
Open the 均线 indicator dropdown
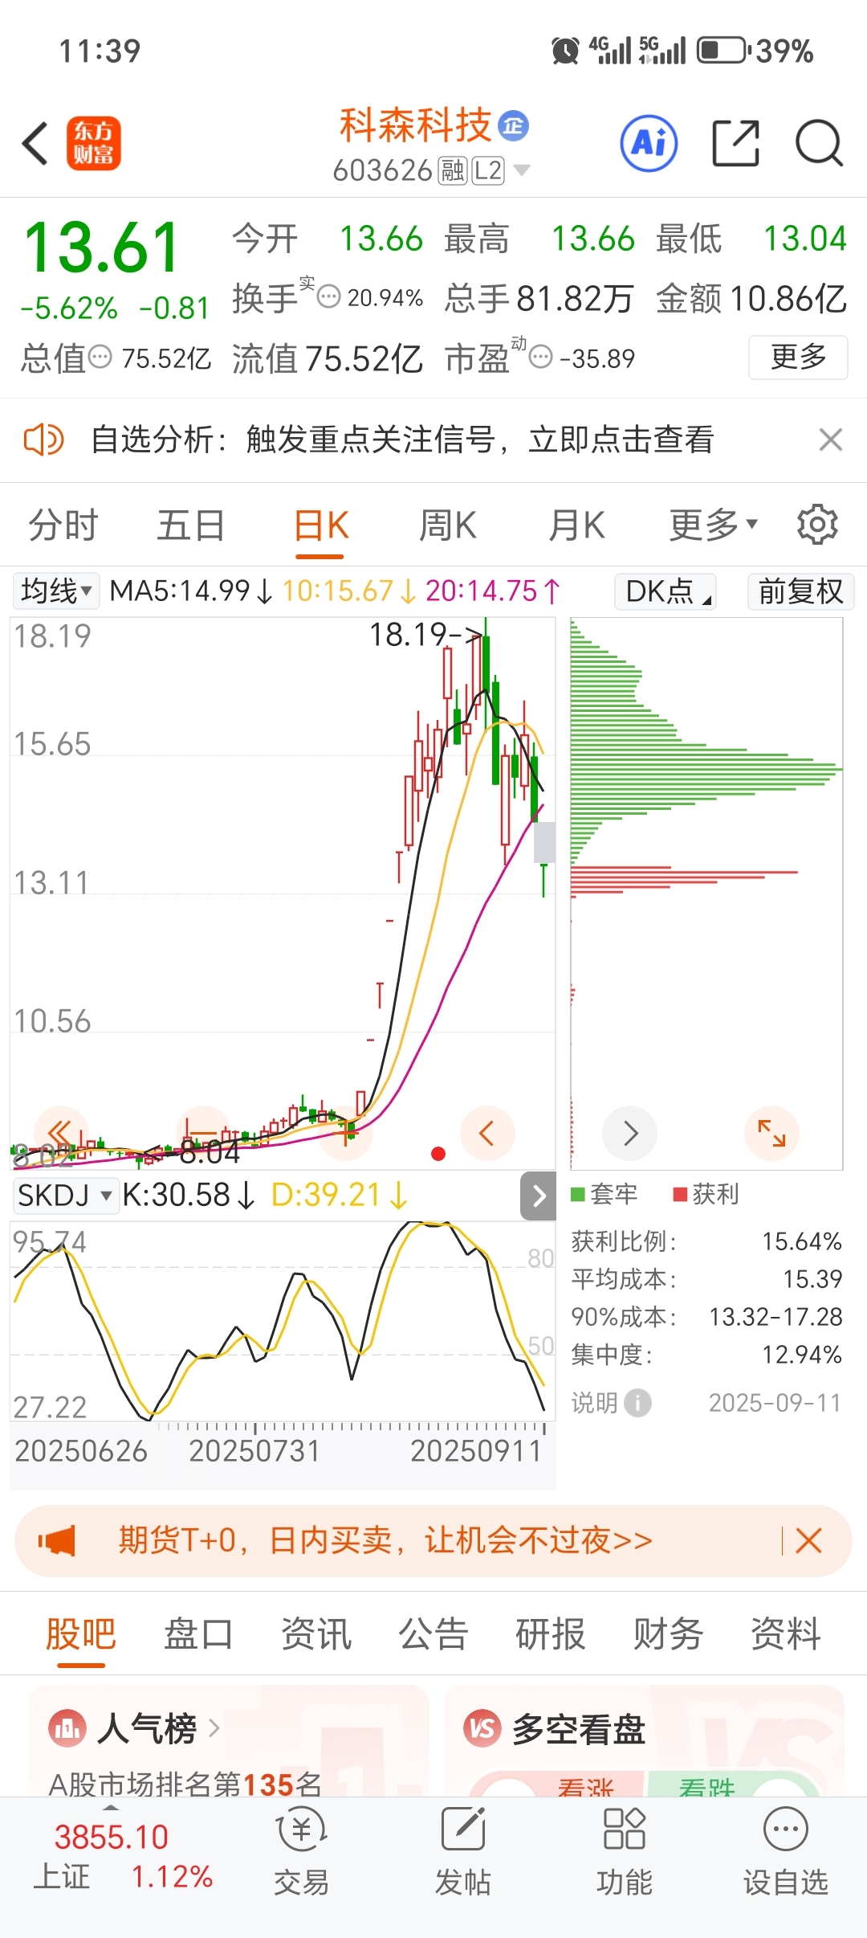tap(55, 591)
